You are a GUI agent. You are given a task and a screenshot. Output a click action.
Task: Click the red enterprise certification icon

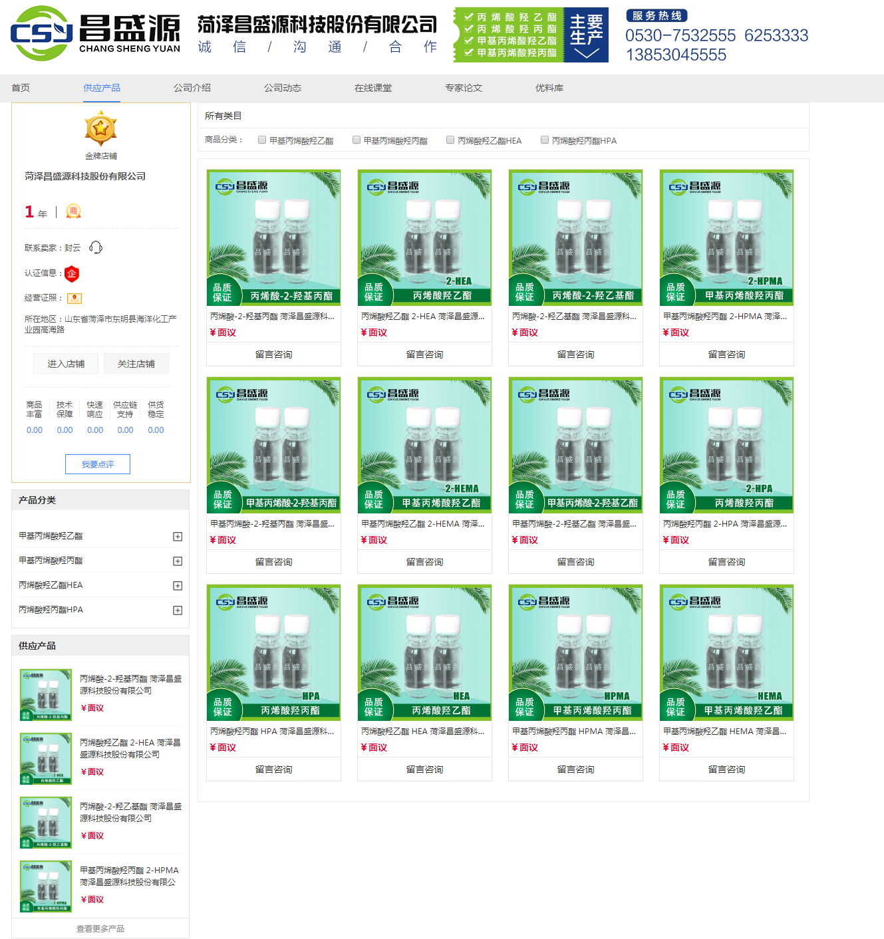(x=72, y=273)
